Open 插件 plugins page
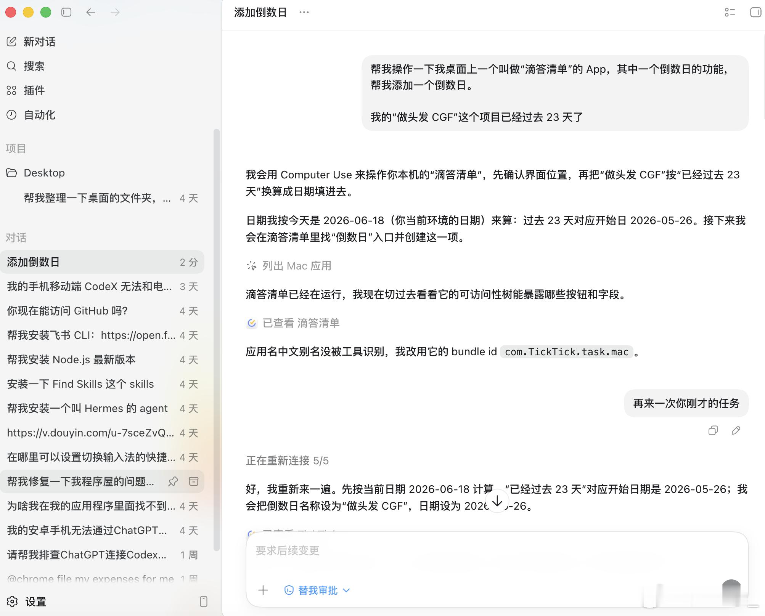Viewport: 765px width, 616px height. 26,90
